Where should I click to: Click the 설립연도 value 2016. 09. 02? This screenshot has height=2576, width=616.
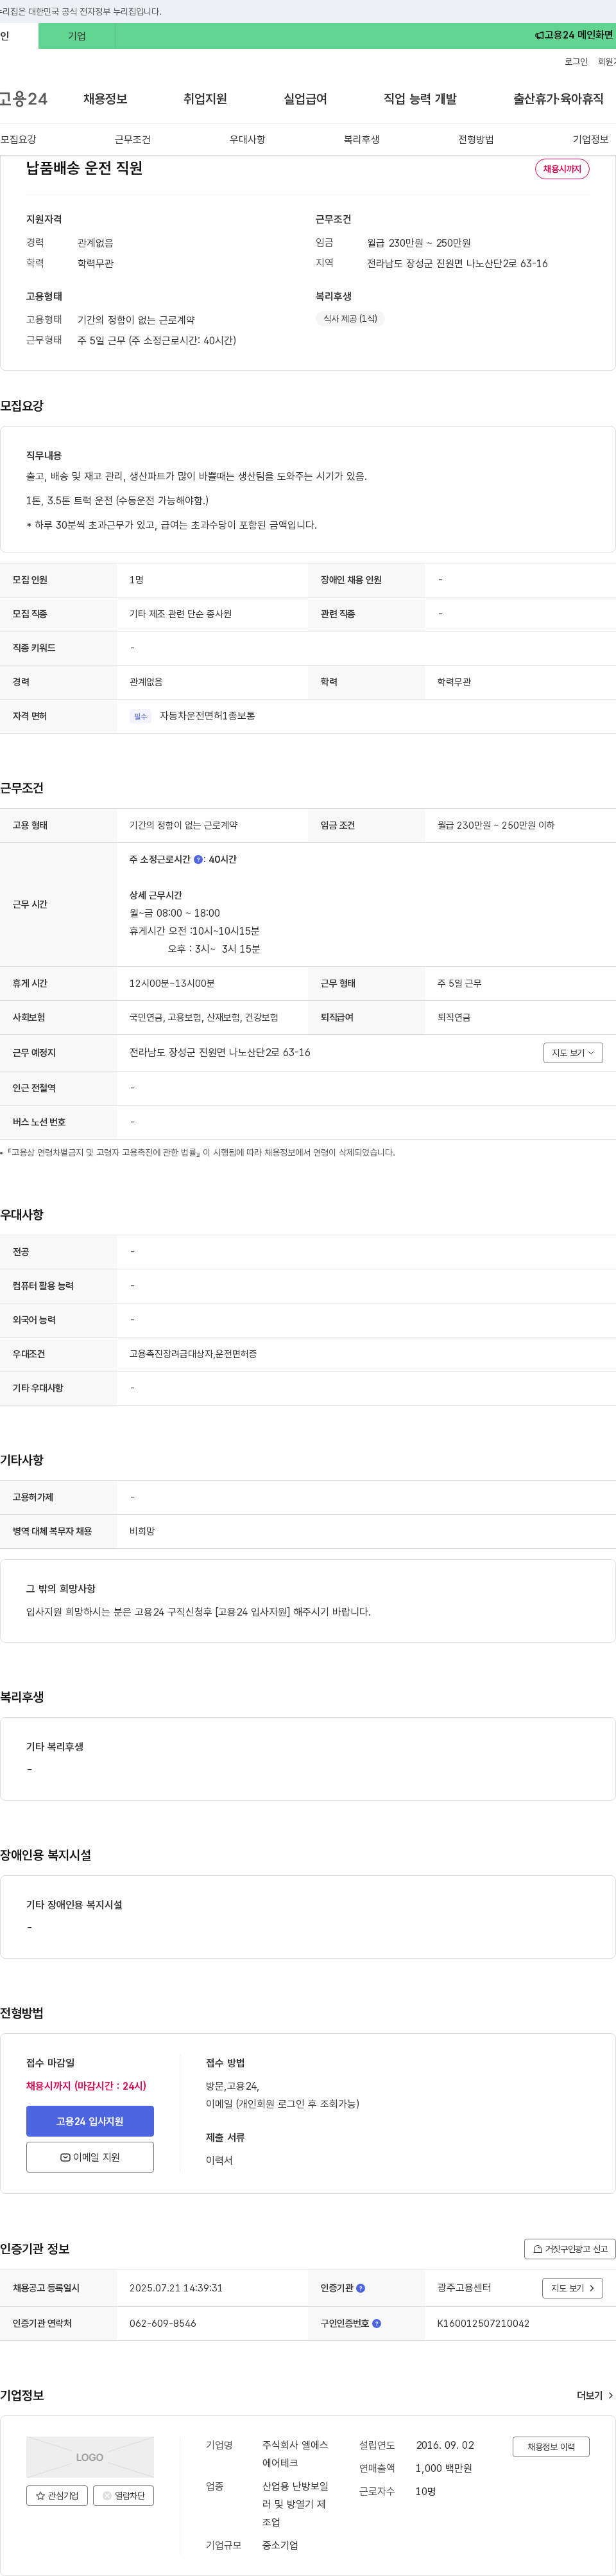(x=445, y=2445)
